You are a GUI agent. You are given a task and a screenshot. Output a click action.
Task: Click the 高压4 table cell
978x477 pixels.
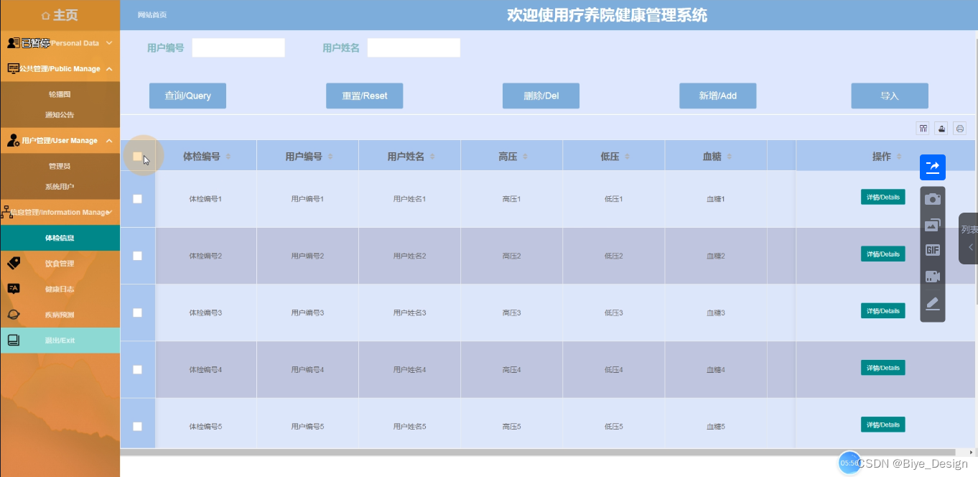(511, 370)
